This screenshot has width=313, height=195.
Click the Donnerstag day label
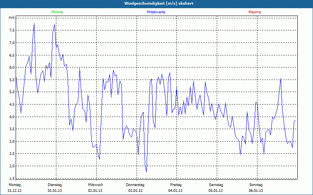pos(135,185)
